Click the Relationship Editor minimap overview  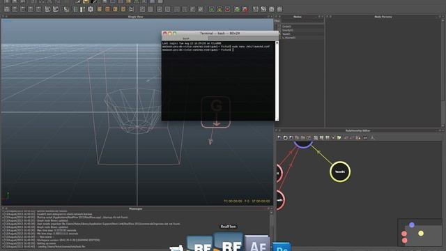coord(420,232)
